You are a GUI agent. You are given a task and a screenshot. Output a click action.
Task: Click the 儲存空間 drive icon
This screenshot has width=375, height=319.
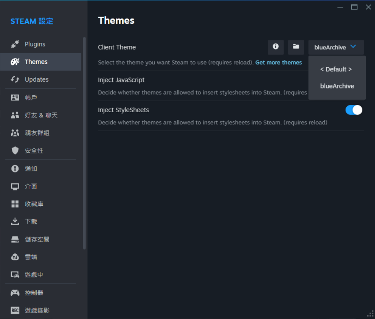[x=15, y=239]
